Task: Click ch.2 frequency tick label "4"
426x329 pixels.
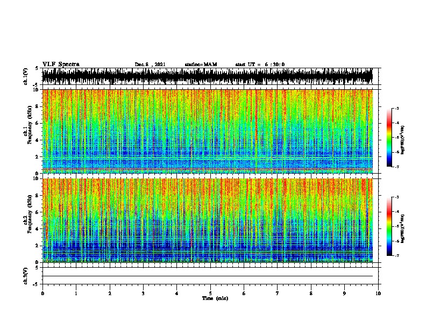Action: coord(37,229)
